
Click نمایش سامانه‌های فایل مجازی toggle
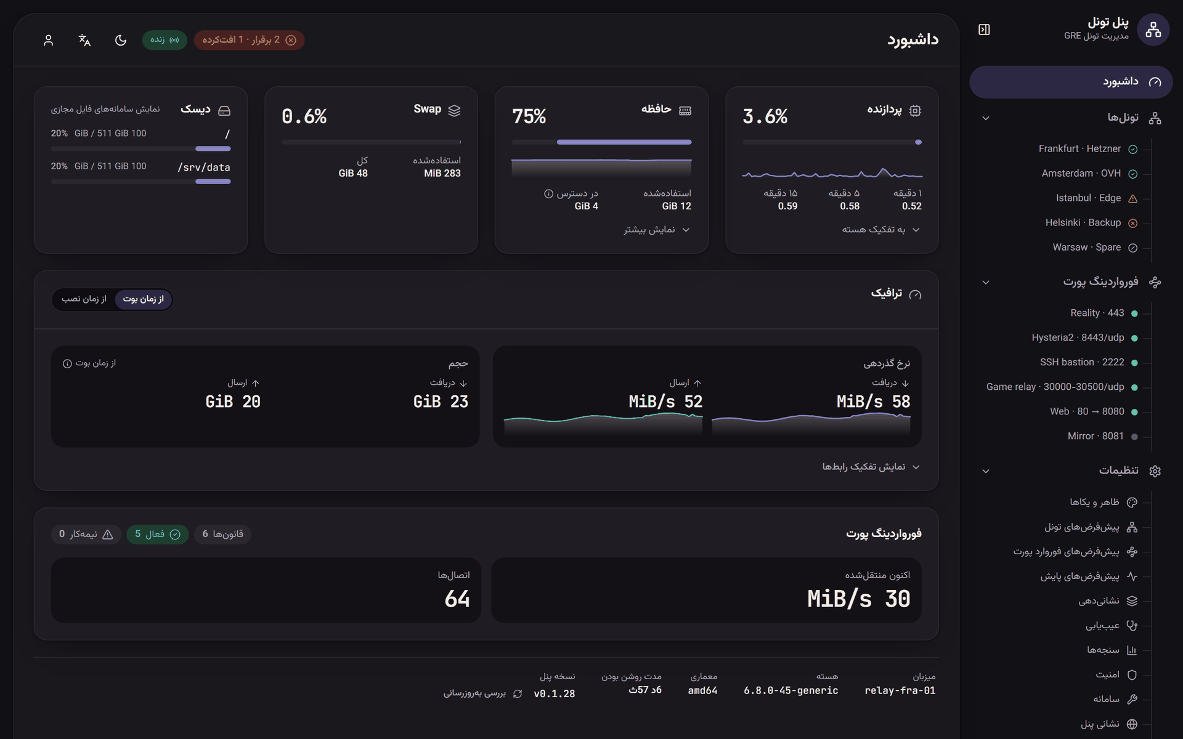tap(105, 109)
